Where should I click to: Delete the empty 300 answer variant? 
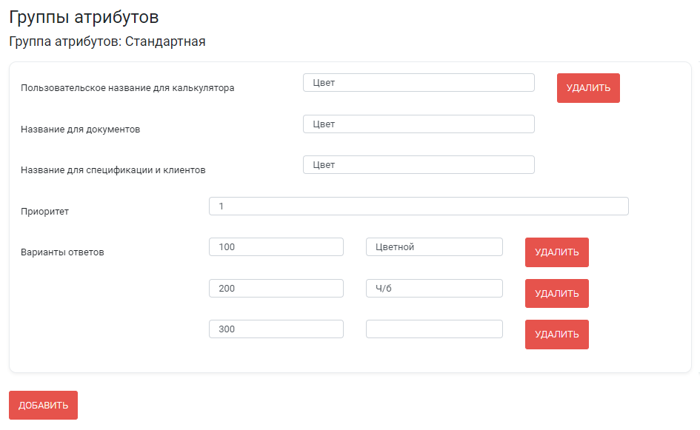coord(557,334)
